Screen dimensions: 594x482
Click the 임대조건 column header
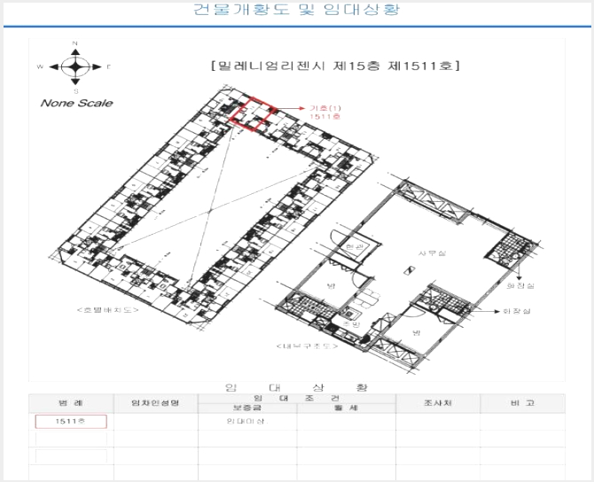[x=297, y=399]
